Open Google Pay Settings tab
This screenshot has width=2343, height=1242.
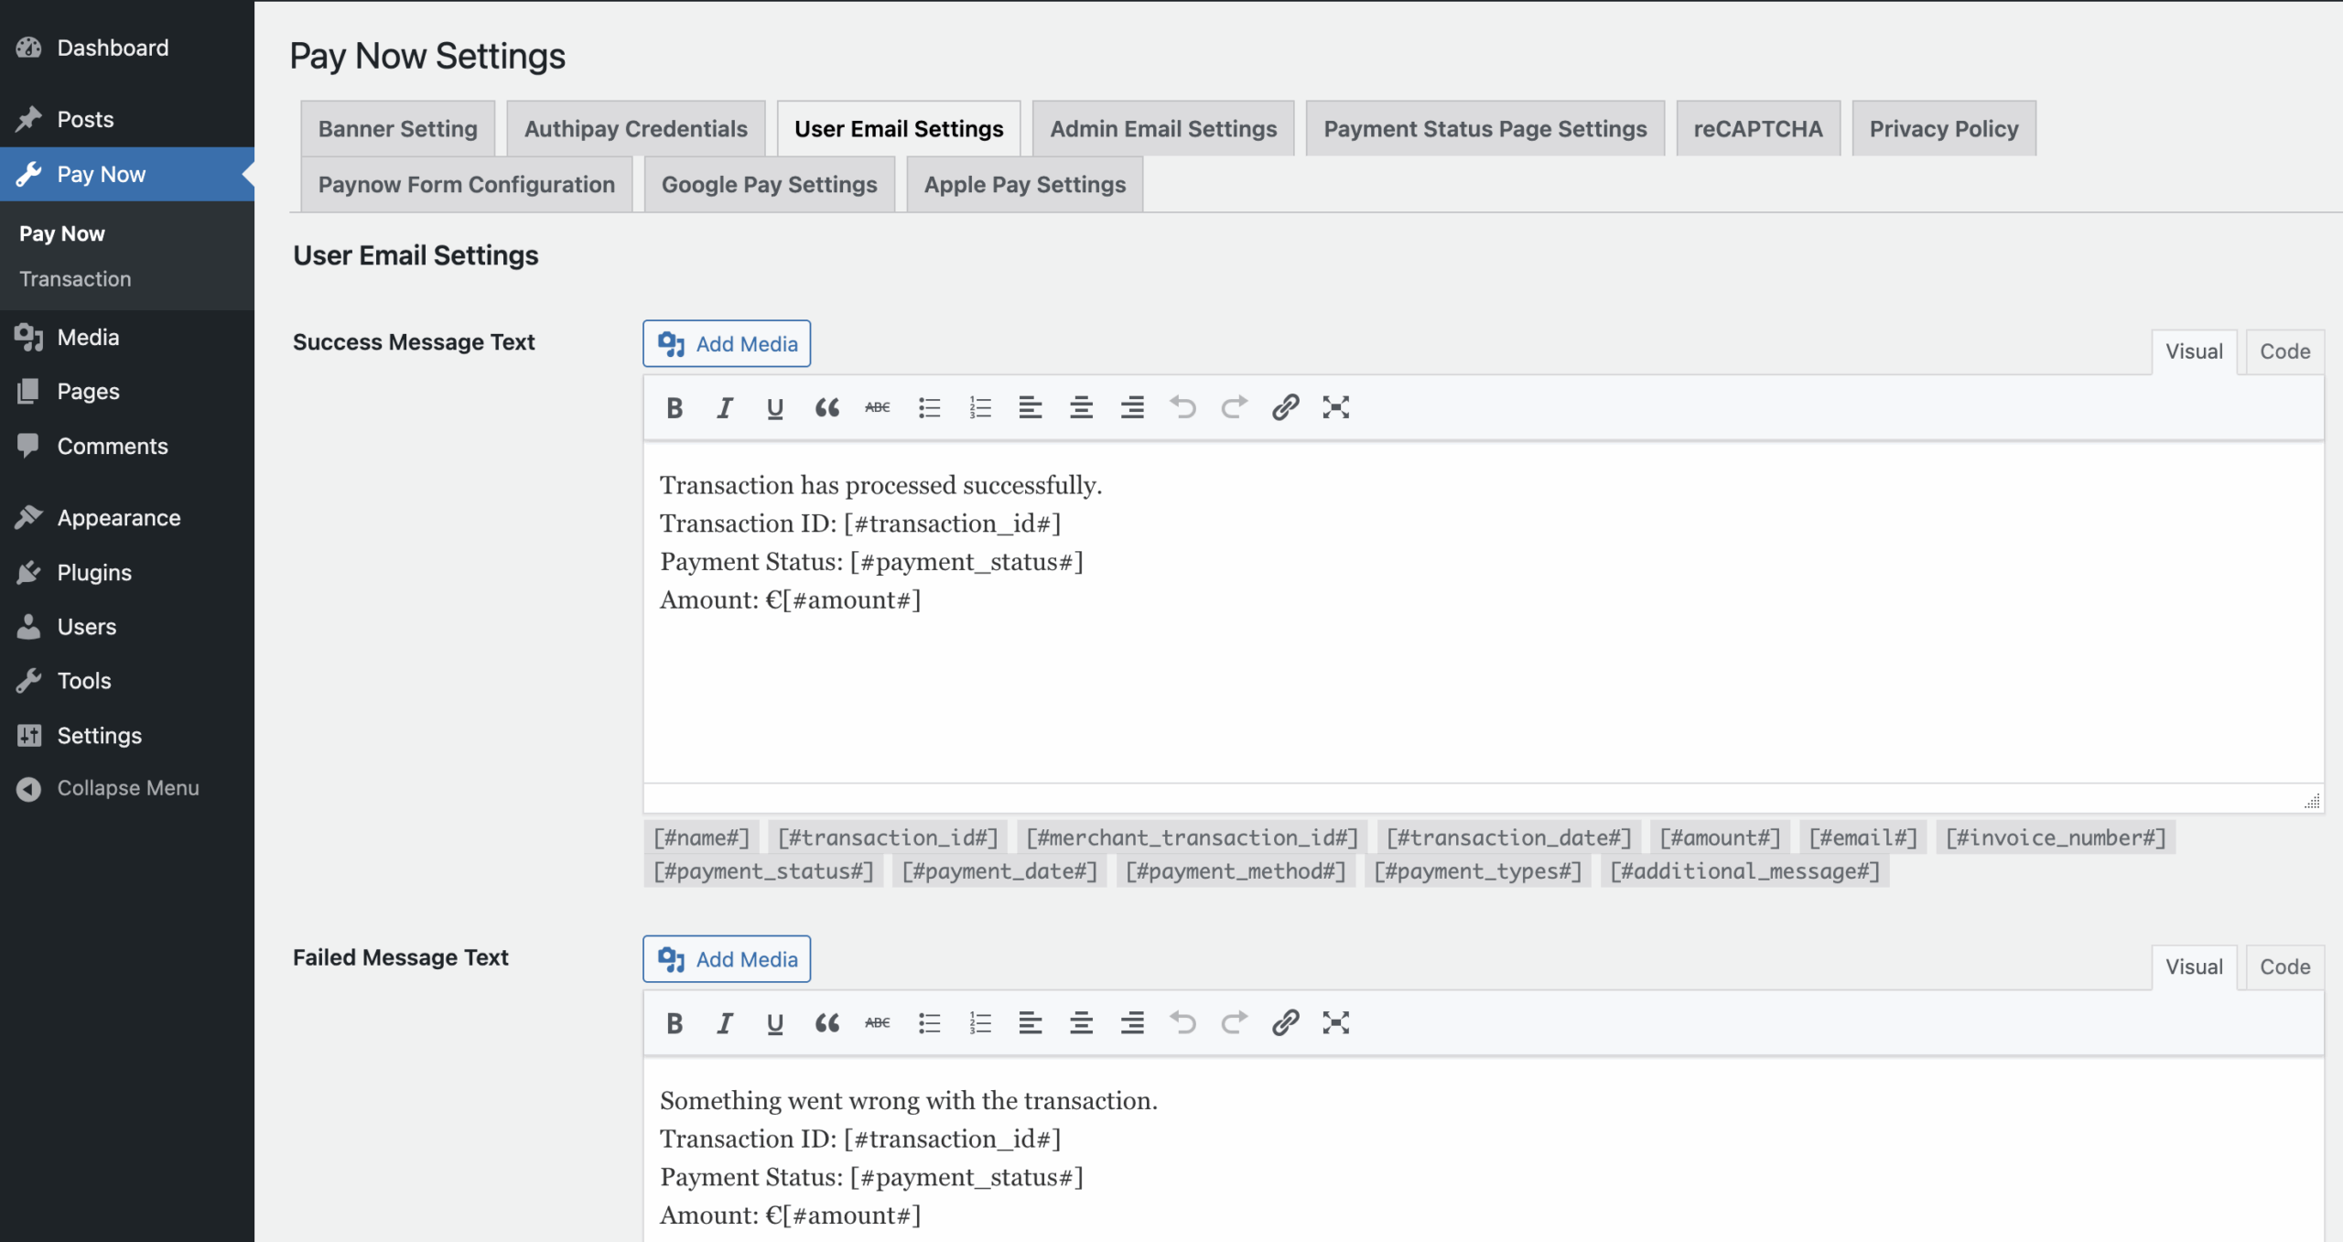coord(769,185)
